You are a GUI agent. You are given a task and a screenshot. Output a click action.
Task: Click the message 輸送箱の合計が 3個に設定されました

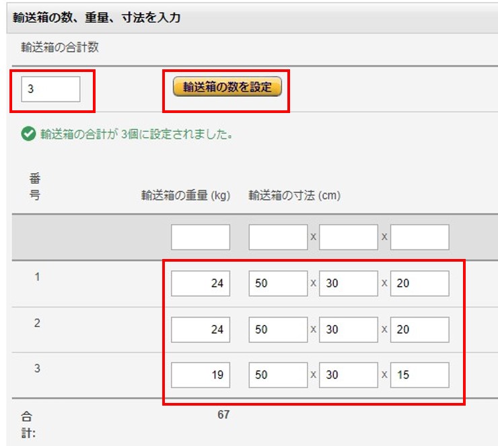pyautogui.click(x=137, y=134)
